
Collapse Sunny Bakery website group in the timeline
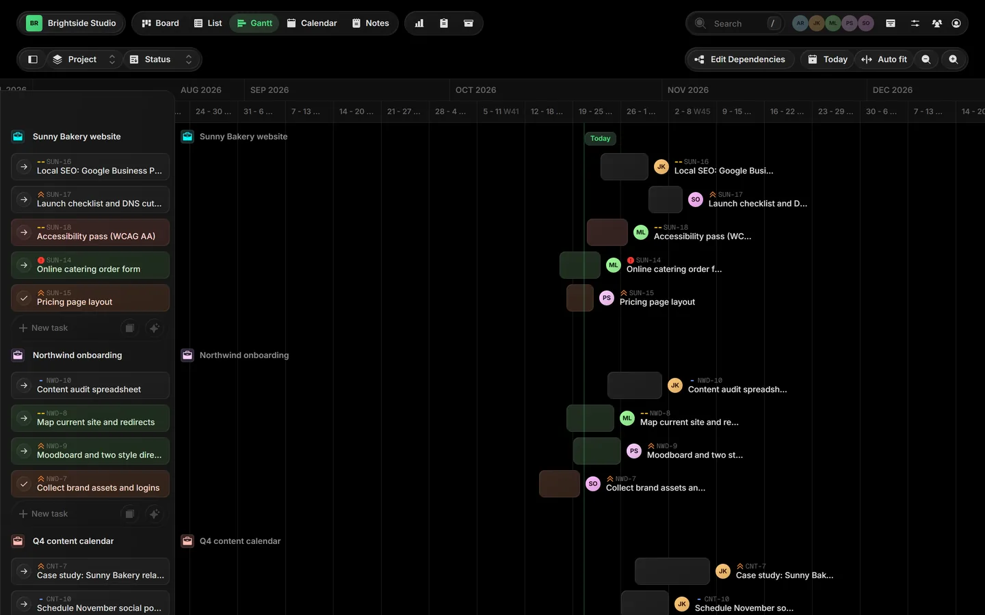pyautogui.click(x=235, y=137)
